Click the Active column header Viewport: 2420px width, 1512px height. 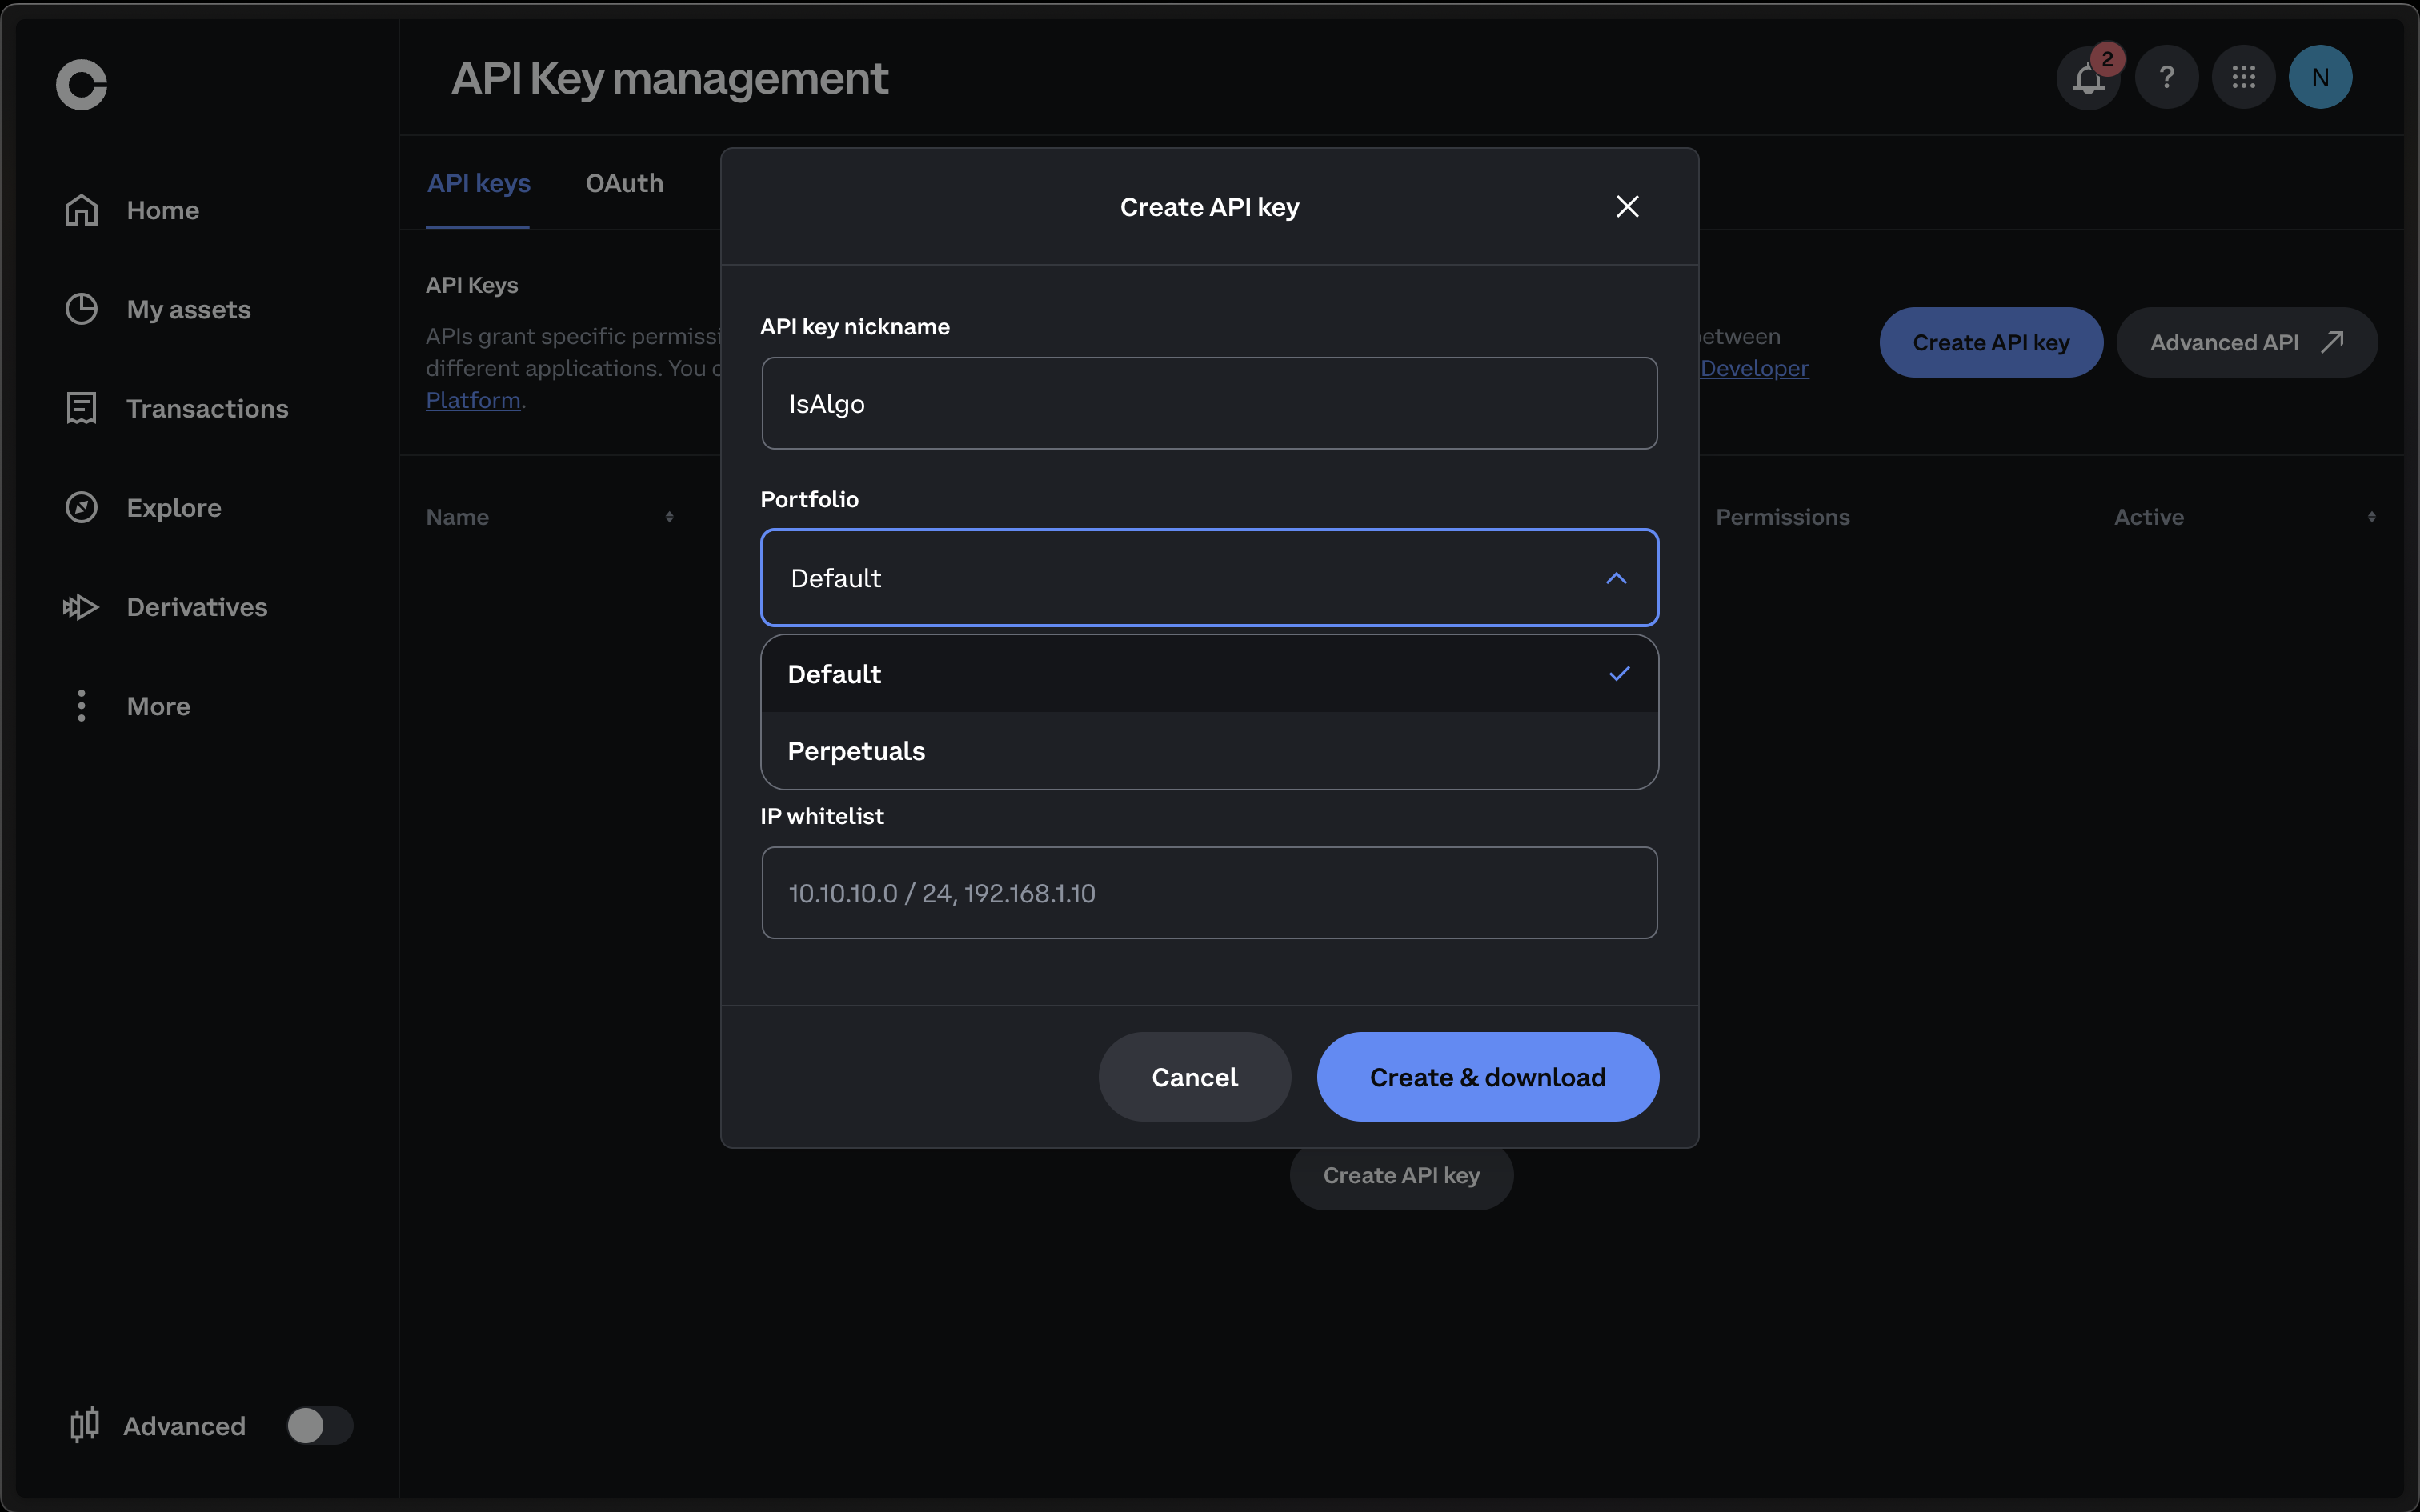pos(2148,517)
